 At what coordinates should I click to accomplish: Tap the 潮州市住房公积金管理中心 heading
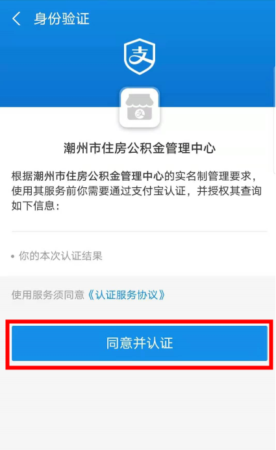click(x=140, y=148)
